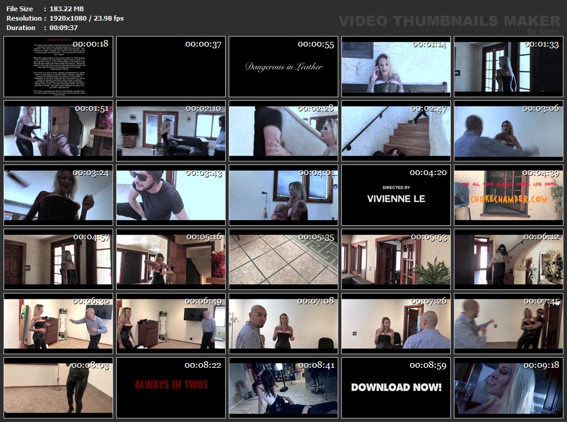
Task: Click the frame timestamped 00:04:39
Action: [509, 195]
